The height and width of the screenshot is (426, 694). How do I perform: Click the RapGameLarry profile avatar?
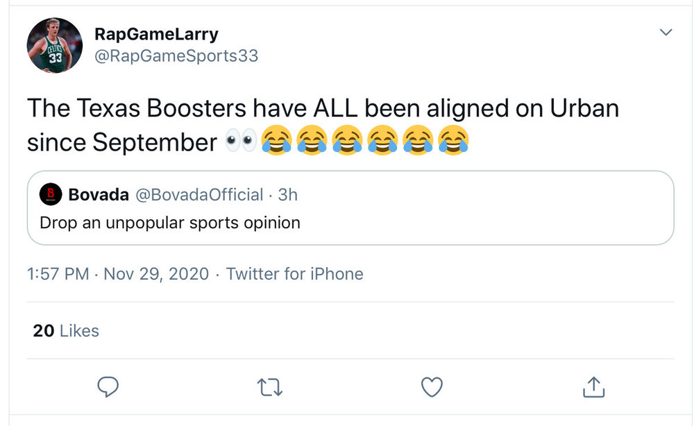(x=55, y=45)
